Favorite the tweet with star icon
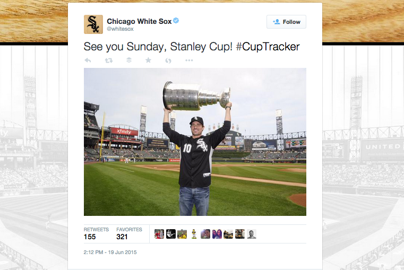 [x=148, y=60]
